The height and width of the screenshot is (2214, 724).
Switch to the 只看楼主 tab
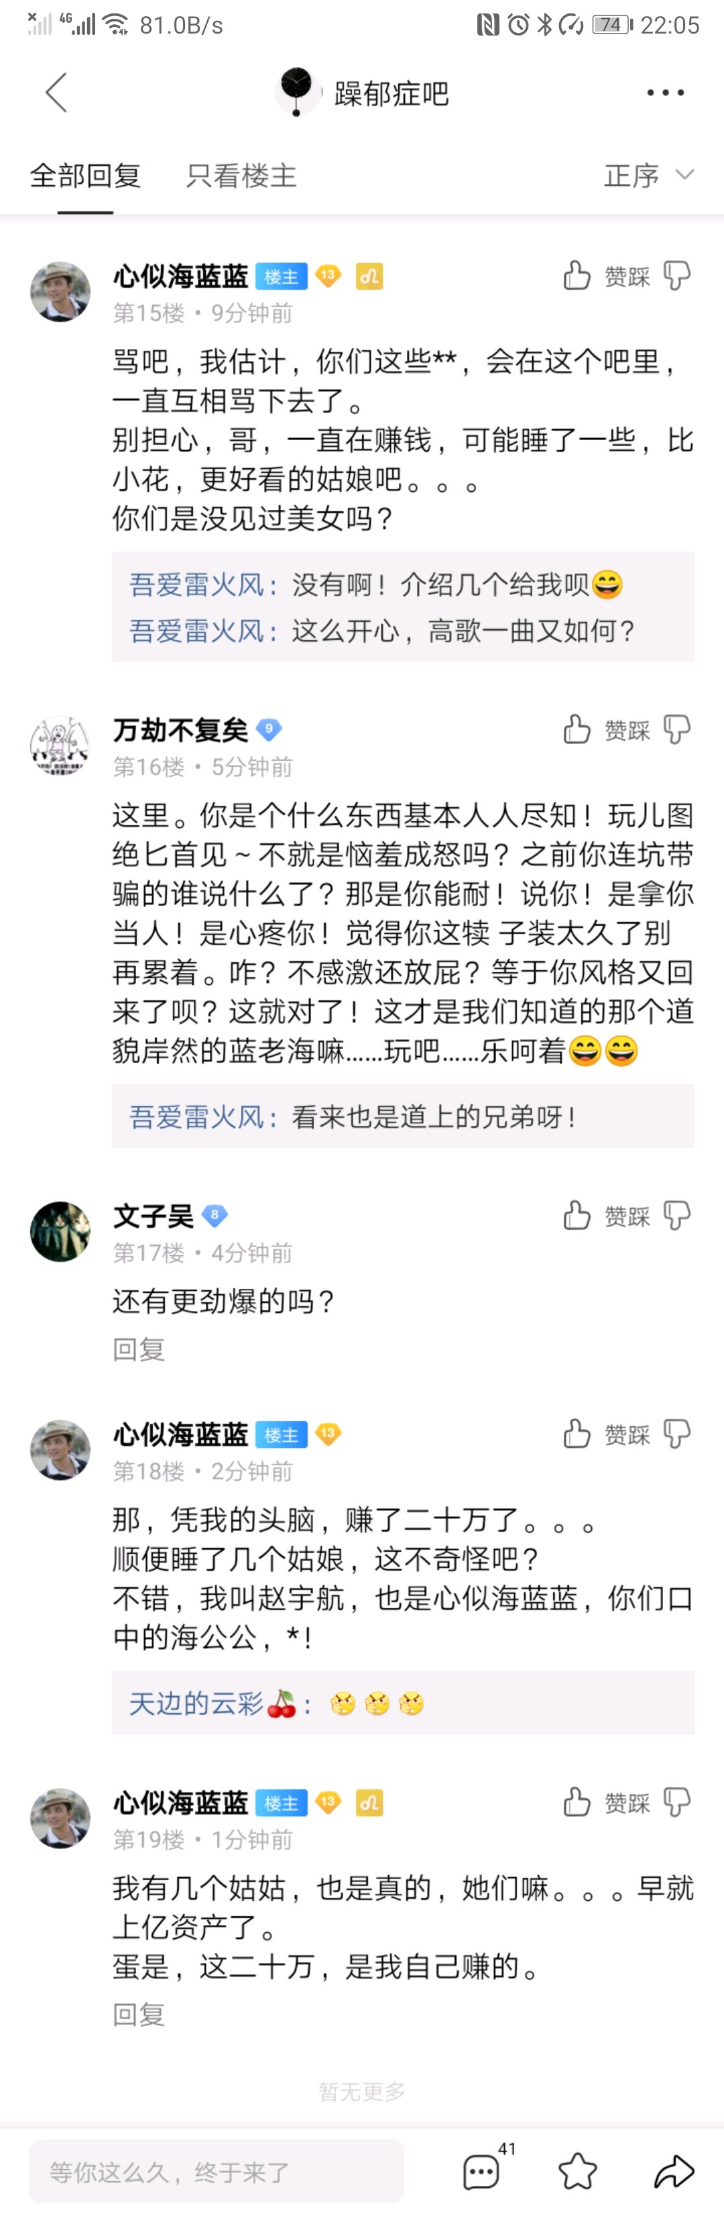(241, 175)
